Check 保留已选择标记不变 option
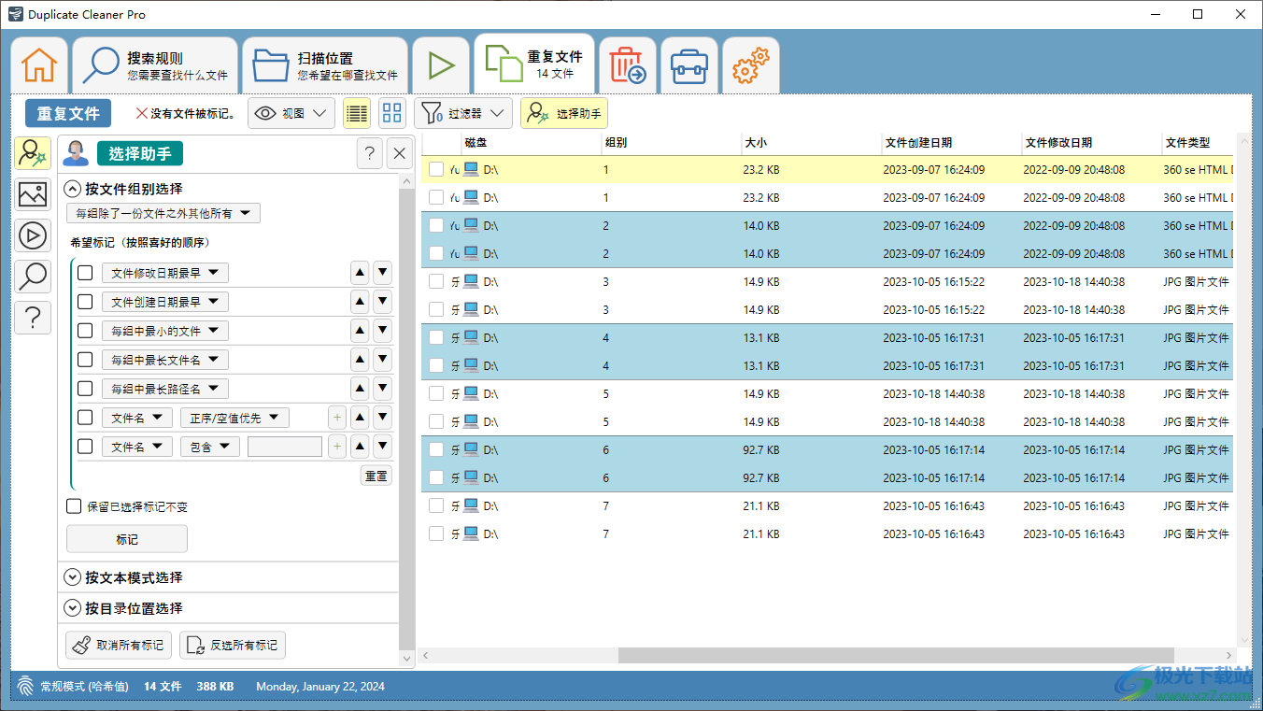The width and height of the screenshot is (1263, 711). (x=74, y=506)
